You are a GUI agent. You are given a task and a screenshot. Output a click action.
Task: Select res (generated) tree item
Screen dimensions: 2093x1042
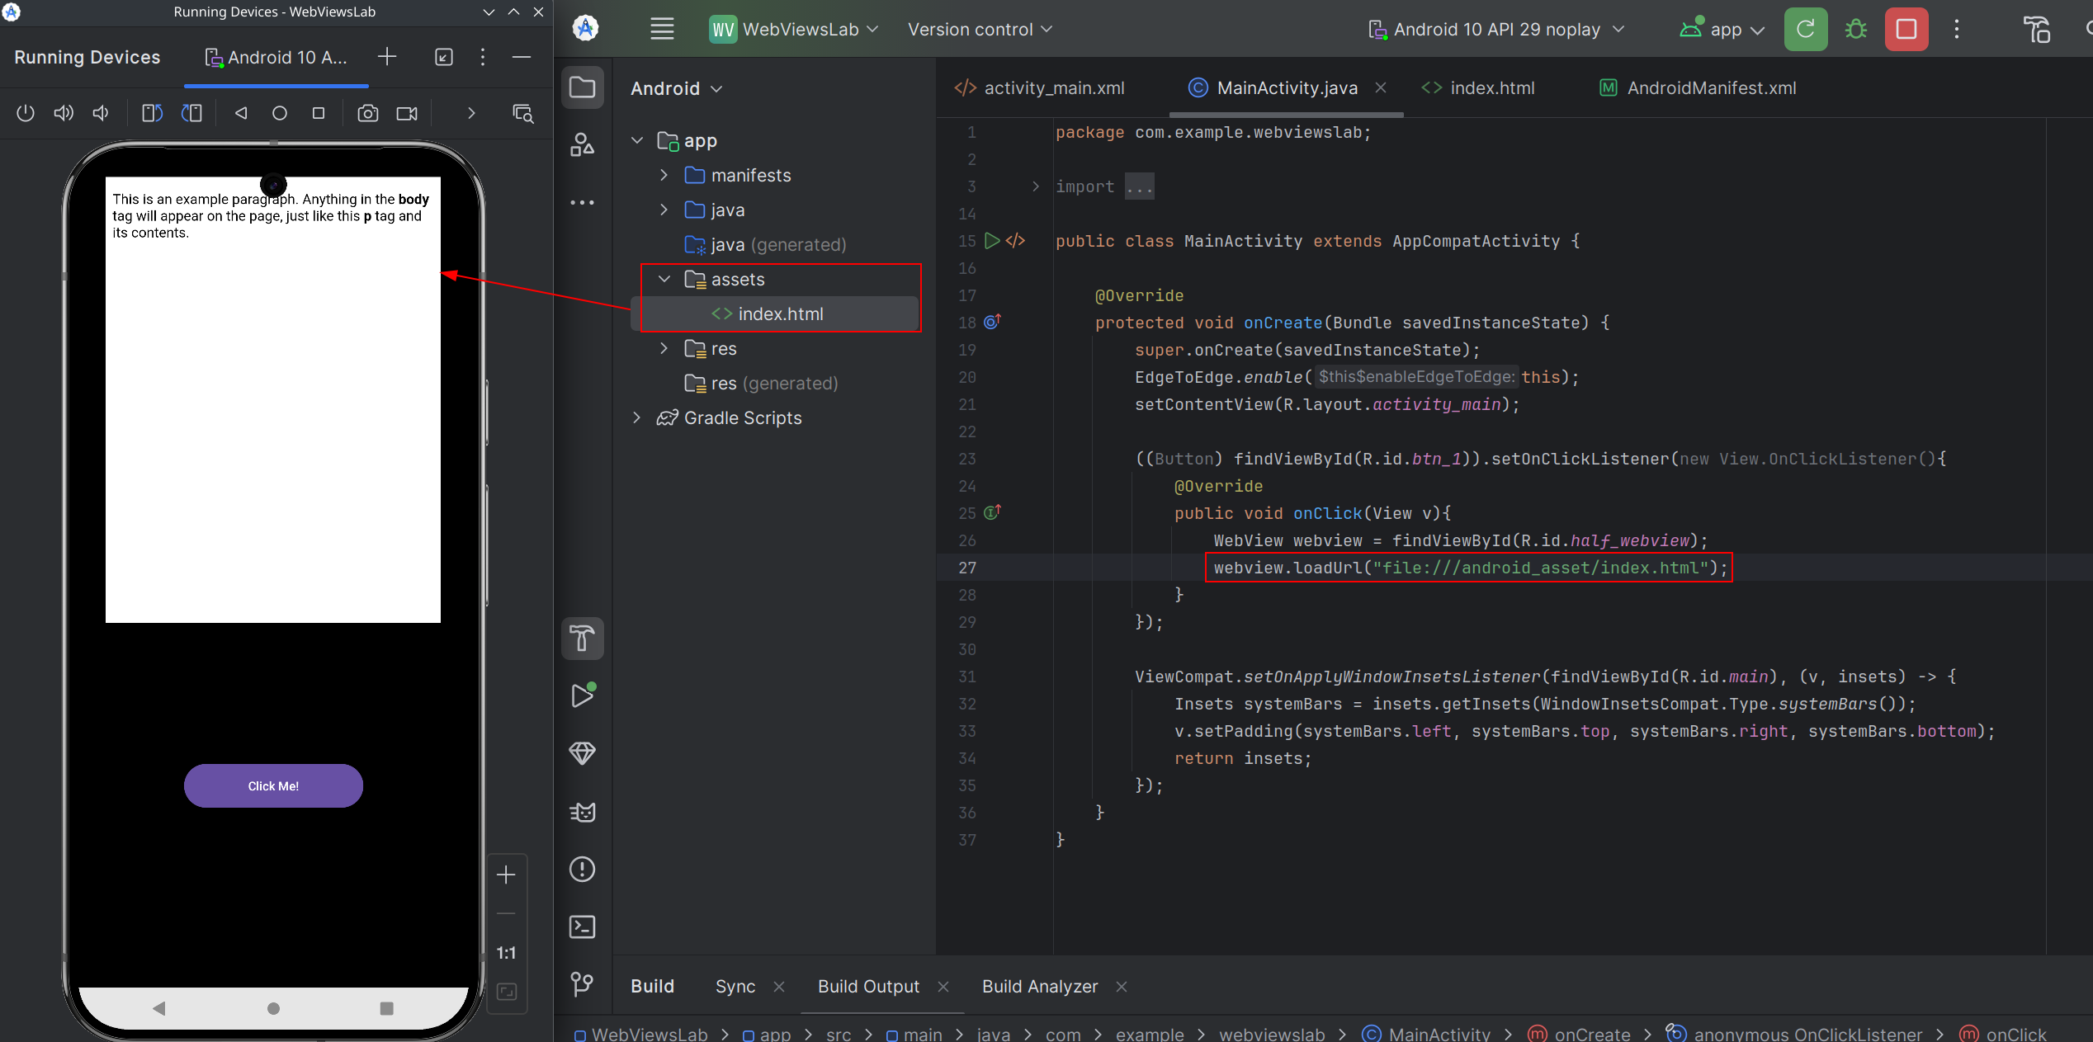(761, 383)
